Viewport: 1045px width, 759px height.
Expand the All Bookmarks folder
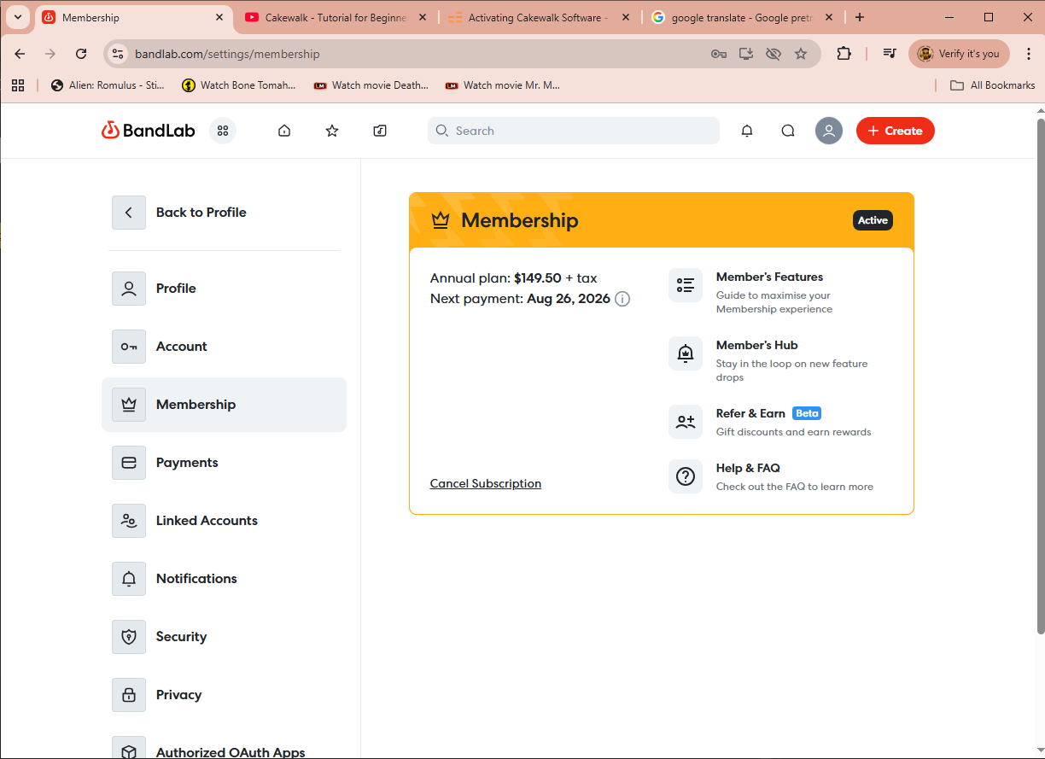pyautogui.click(x=992, y=85)
